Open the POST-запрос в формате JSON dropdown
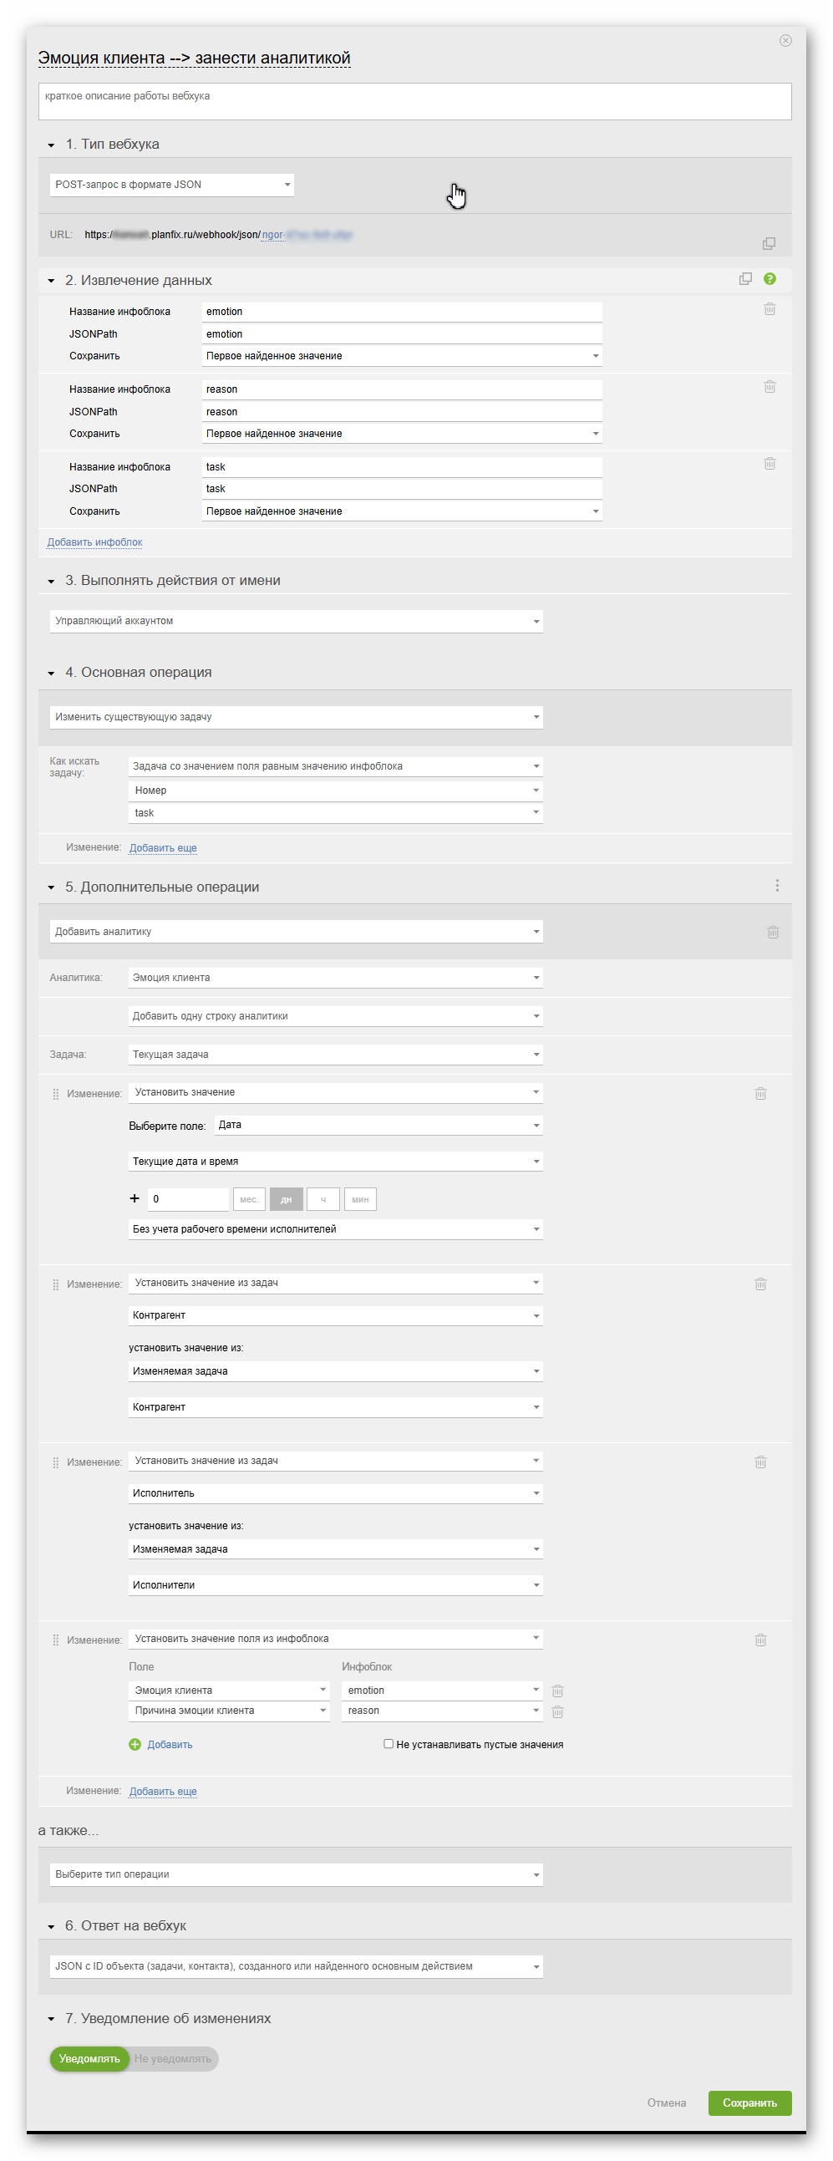 pos(171,185)
